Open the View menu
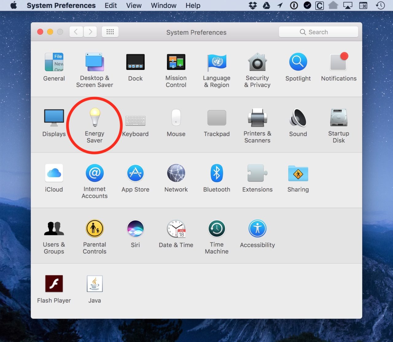Viewport: 393px width, 342px height. pos(134,6)
